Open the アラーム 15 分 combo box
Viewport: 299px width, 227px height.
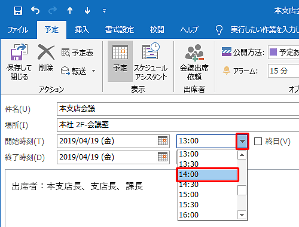coord(283,70)
